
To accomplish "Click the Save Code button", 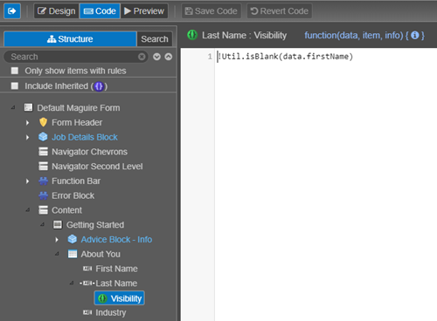I will (x=212, y=11).
